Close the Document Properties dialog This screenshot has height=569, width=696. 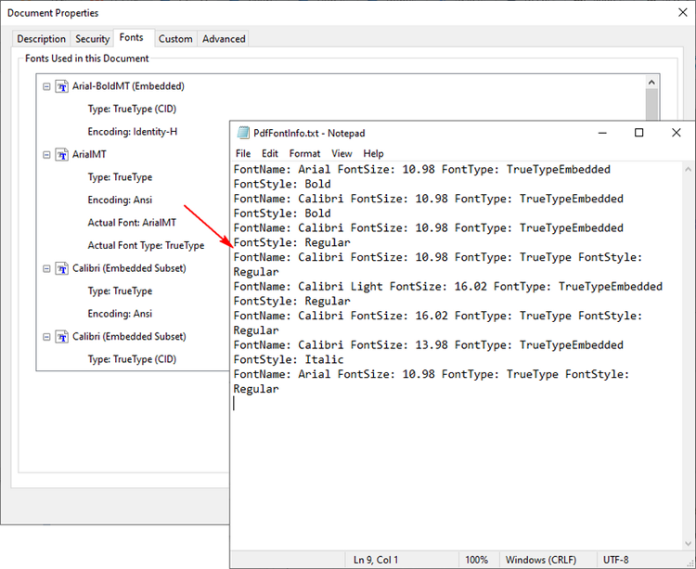click(x=683, y=12)
